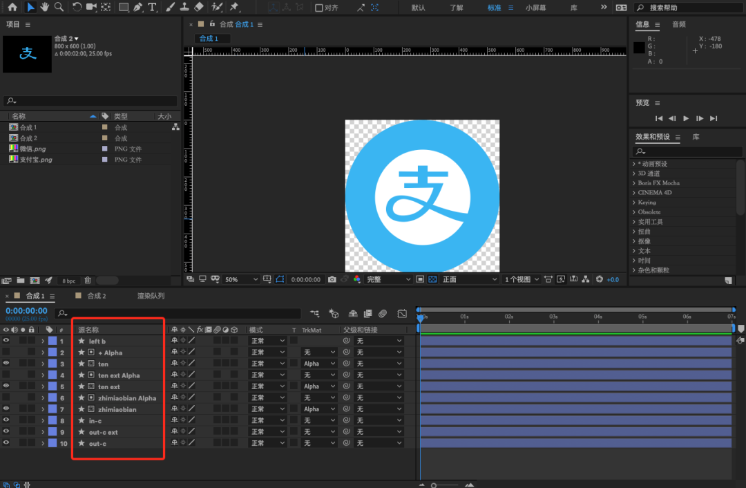746x488 pixels.
Task: Open the graph editor in timeline
Action: click(402, 313)
